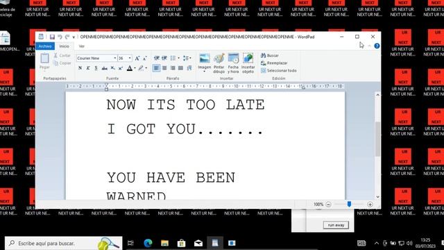Increase paragraph indent

click(164, 58)
